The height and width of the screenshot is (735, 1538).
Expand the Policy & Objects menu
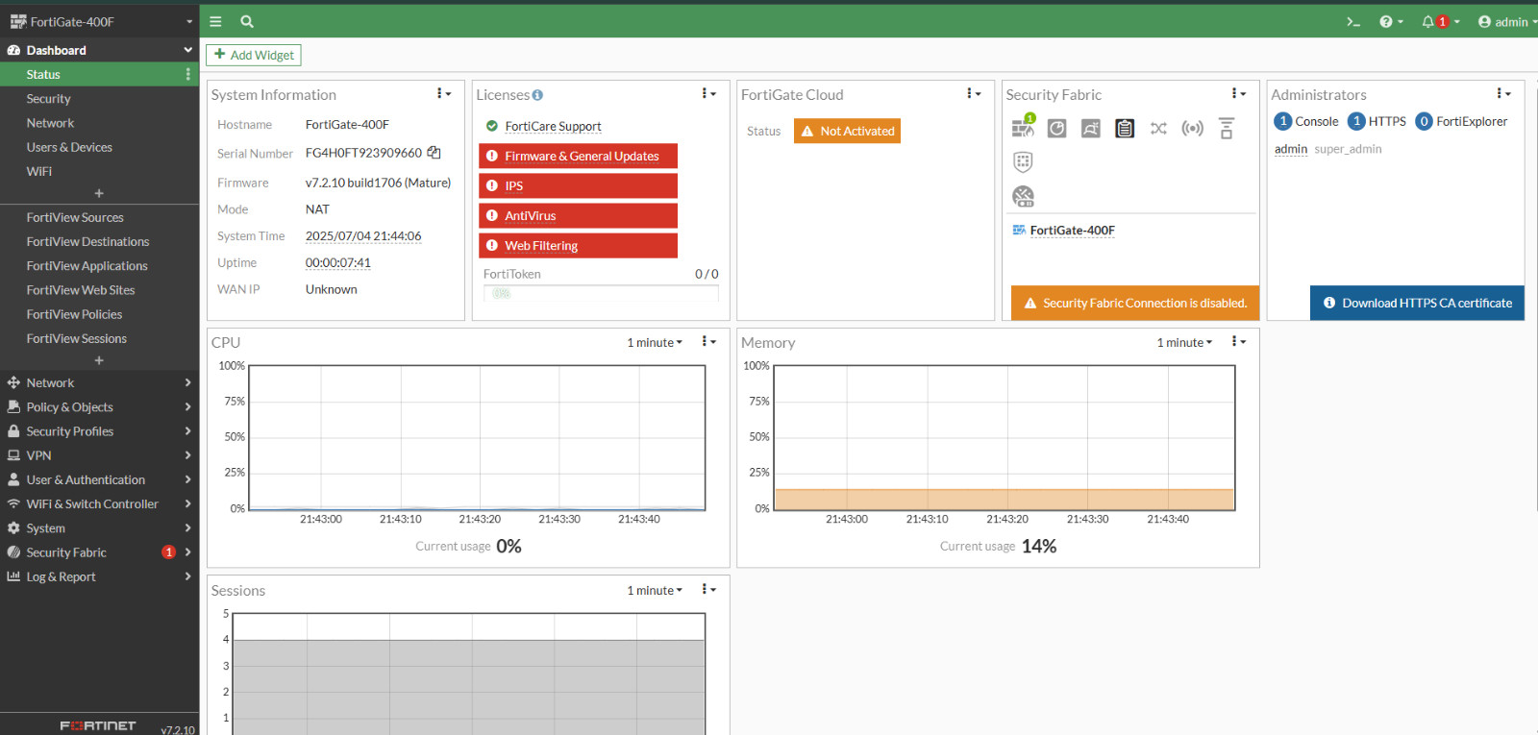[x=100, y=407]
